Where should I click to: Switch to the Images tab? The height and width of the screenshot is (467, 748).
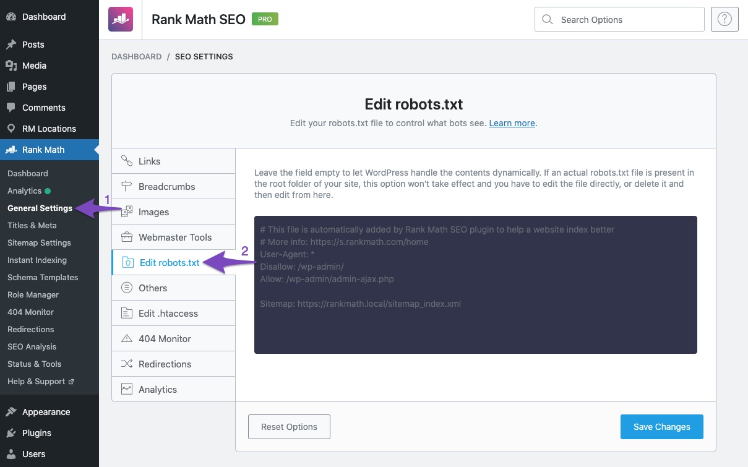tap(173, 212)
